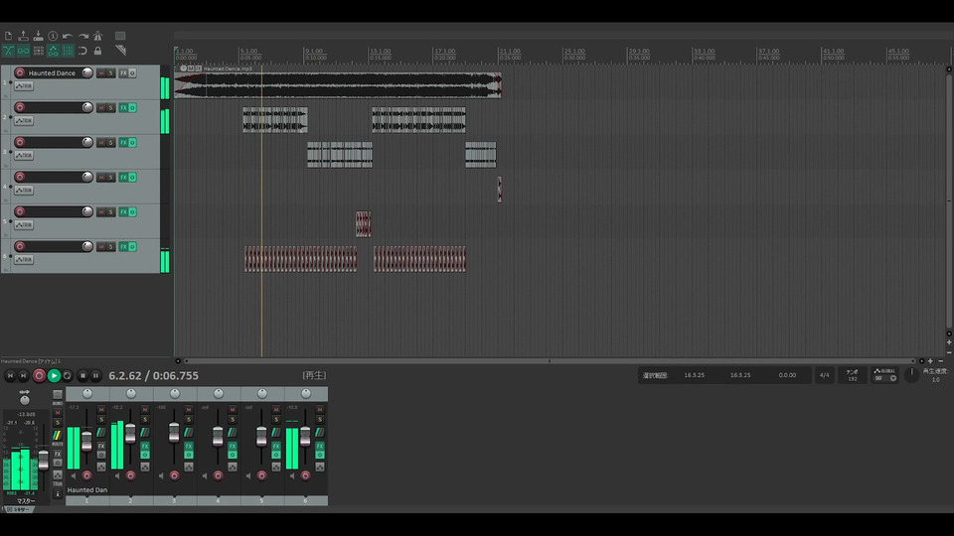The width and height of the screenshot is (954, 536).
Task: Click the Redo arrow toolbar icon
Action: [x=82, y=36]
